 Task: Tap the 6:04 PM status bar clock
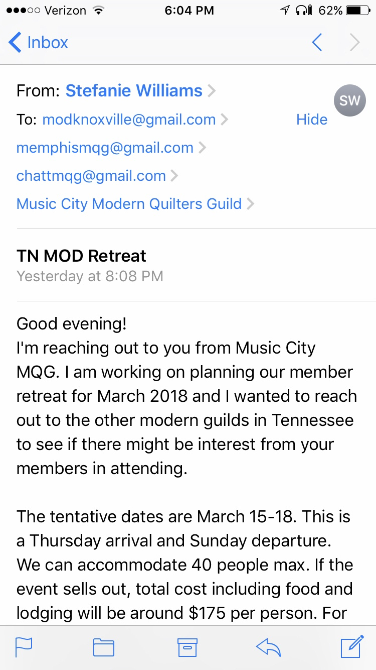(189, 10)
